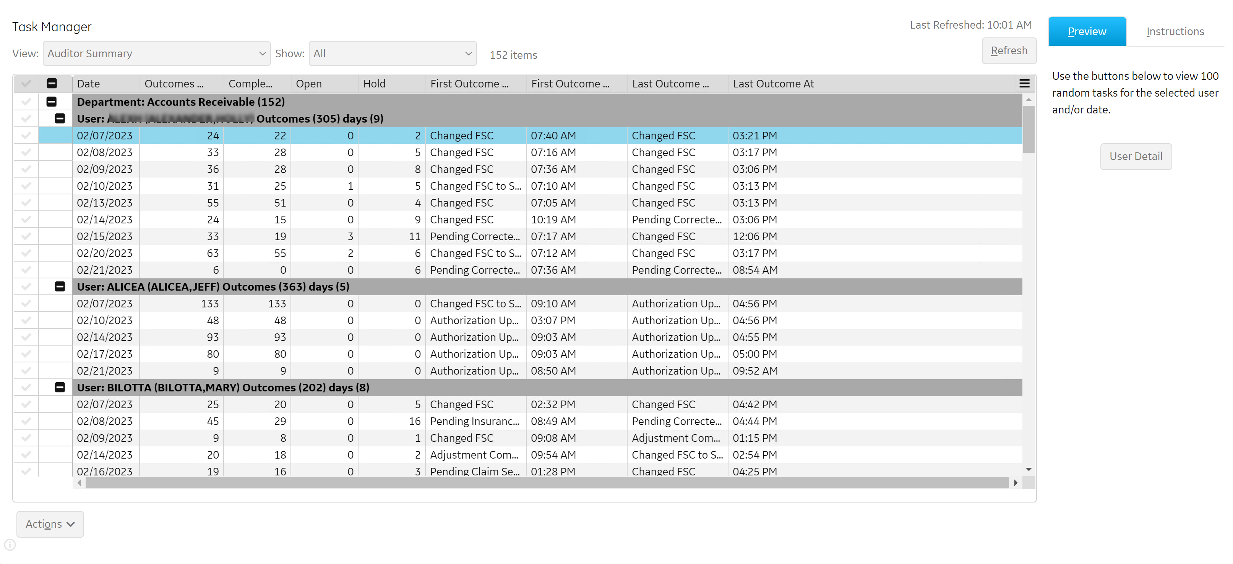Sort by the Date column header
The height and width of the screenshot is (564, 1233).
click(x=106, y=84)
